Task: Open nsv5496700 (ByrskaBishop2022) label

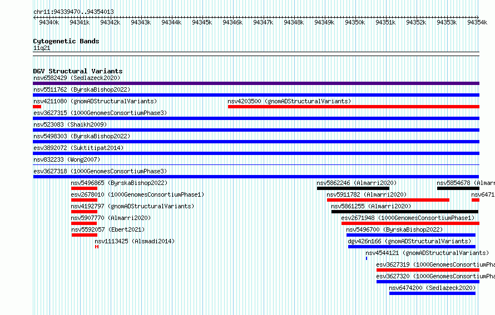Action: (394, 229)
